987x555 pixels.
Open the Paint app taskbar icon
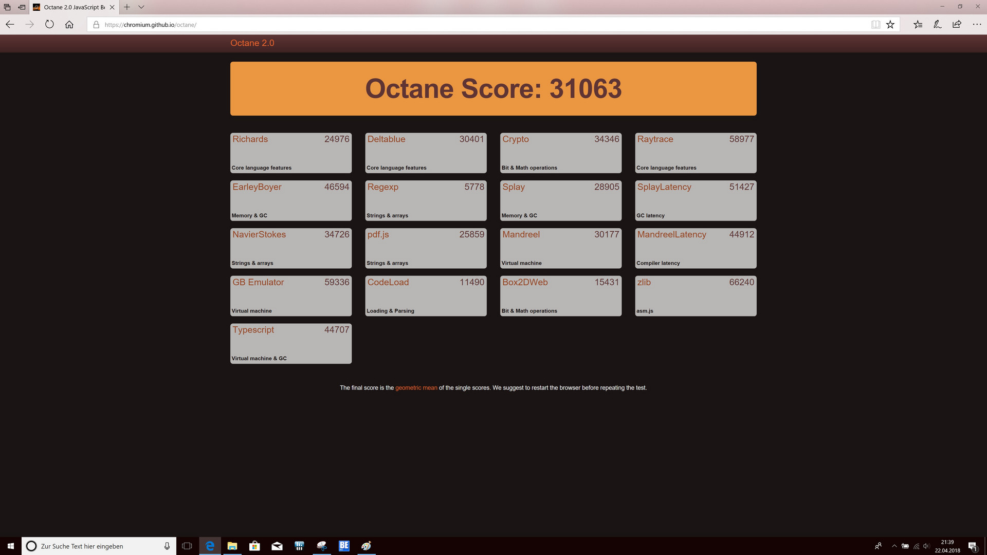[367, 546]
